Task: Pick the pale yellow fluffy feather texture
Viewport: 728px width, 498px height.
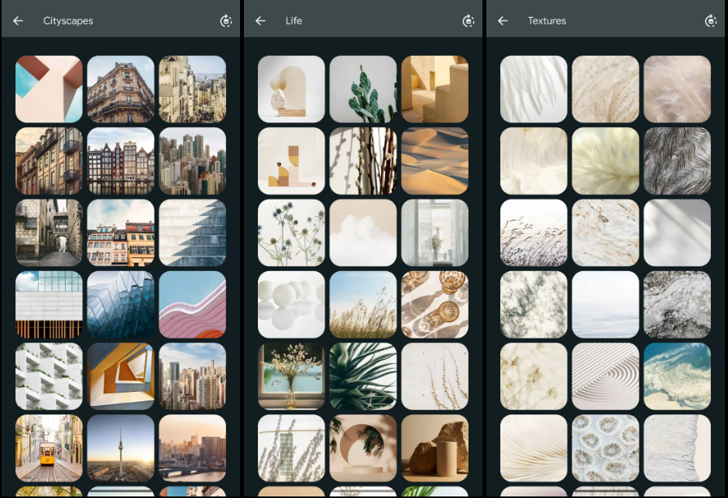Action: click(x=606, y=161)
